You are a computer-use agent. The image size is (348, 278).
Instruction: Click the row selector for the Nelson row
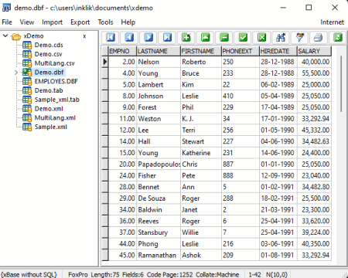(105, 62)
